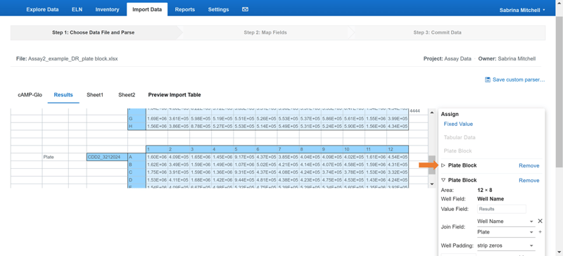563x256 pixels.
Task: Switch to the cAMP-Glo sheet tab
Action: 30,95
